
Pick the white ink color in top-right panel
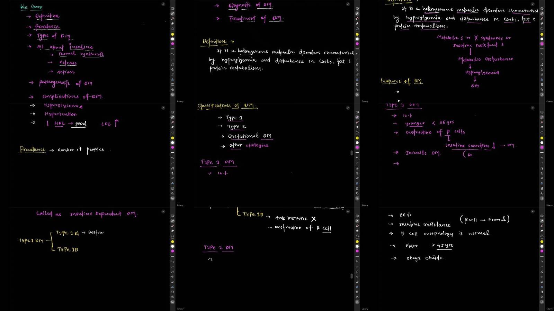tap(542, 39)
